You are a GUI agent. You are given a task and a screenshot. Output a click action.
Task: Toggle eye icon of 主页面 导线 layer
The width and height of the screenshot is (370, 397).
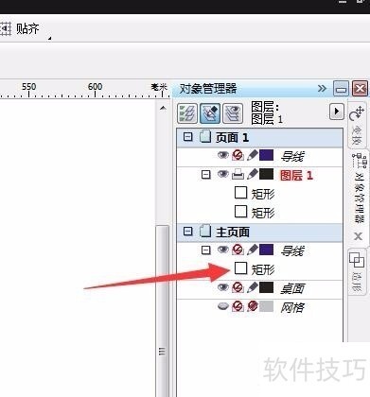[223, 250]
